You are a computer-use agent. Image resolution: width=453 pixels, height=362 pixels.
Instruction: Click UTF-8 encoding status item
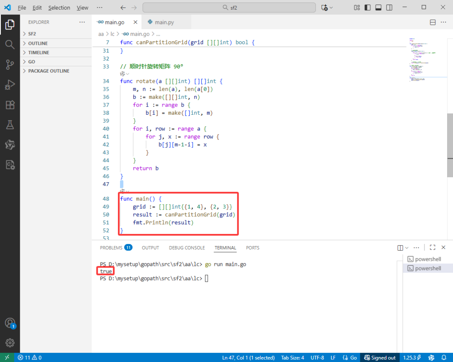pos(317,358)
